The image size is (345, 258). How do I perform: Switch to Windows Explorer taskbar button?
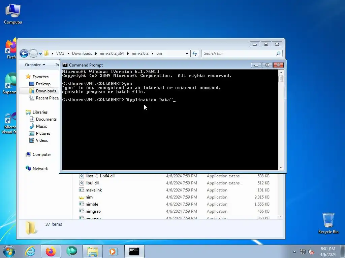click(x=93, y=251)
